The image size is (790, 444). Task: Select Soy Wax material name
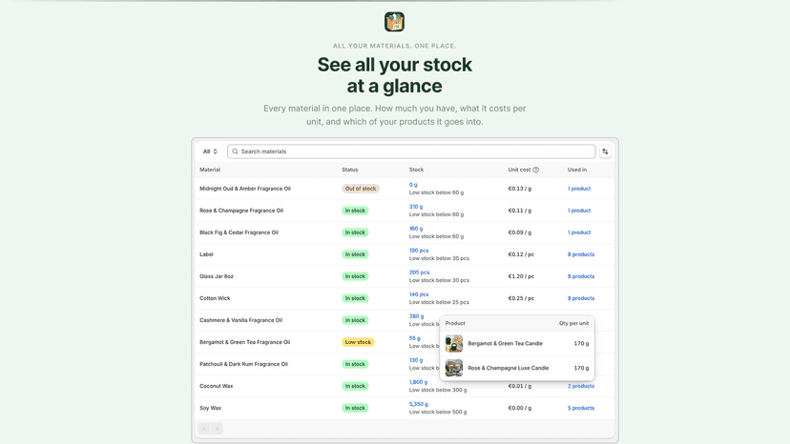point(211,408)
